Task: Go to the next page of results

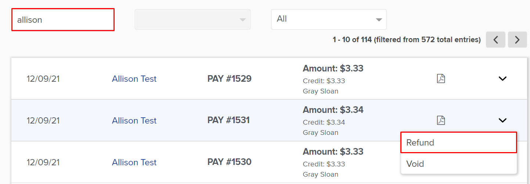Action: click(x=518, y=40)
